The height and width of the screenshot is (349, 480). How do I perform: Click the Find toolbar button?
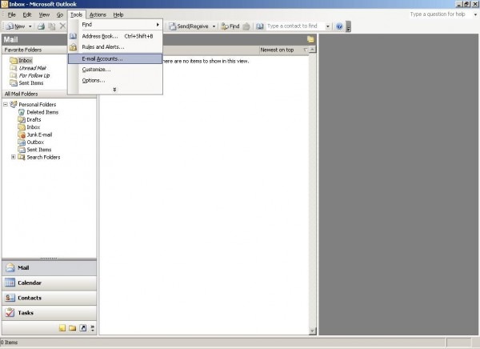pos(230,26)
